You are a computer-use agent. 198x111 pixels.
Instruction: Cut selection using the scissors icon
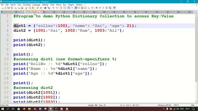pos(26,8)
